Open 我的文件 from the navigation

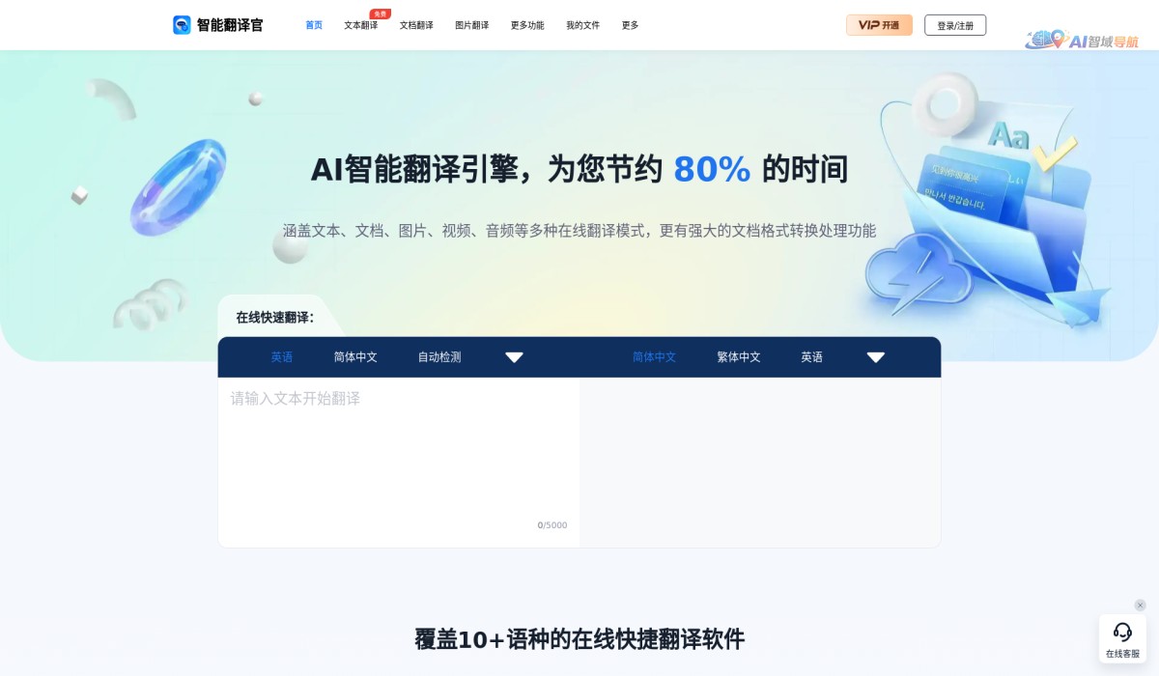coord(582,26)
